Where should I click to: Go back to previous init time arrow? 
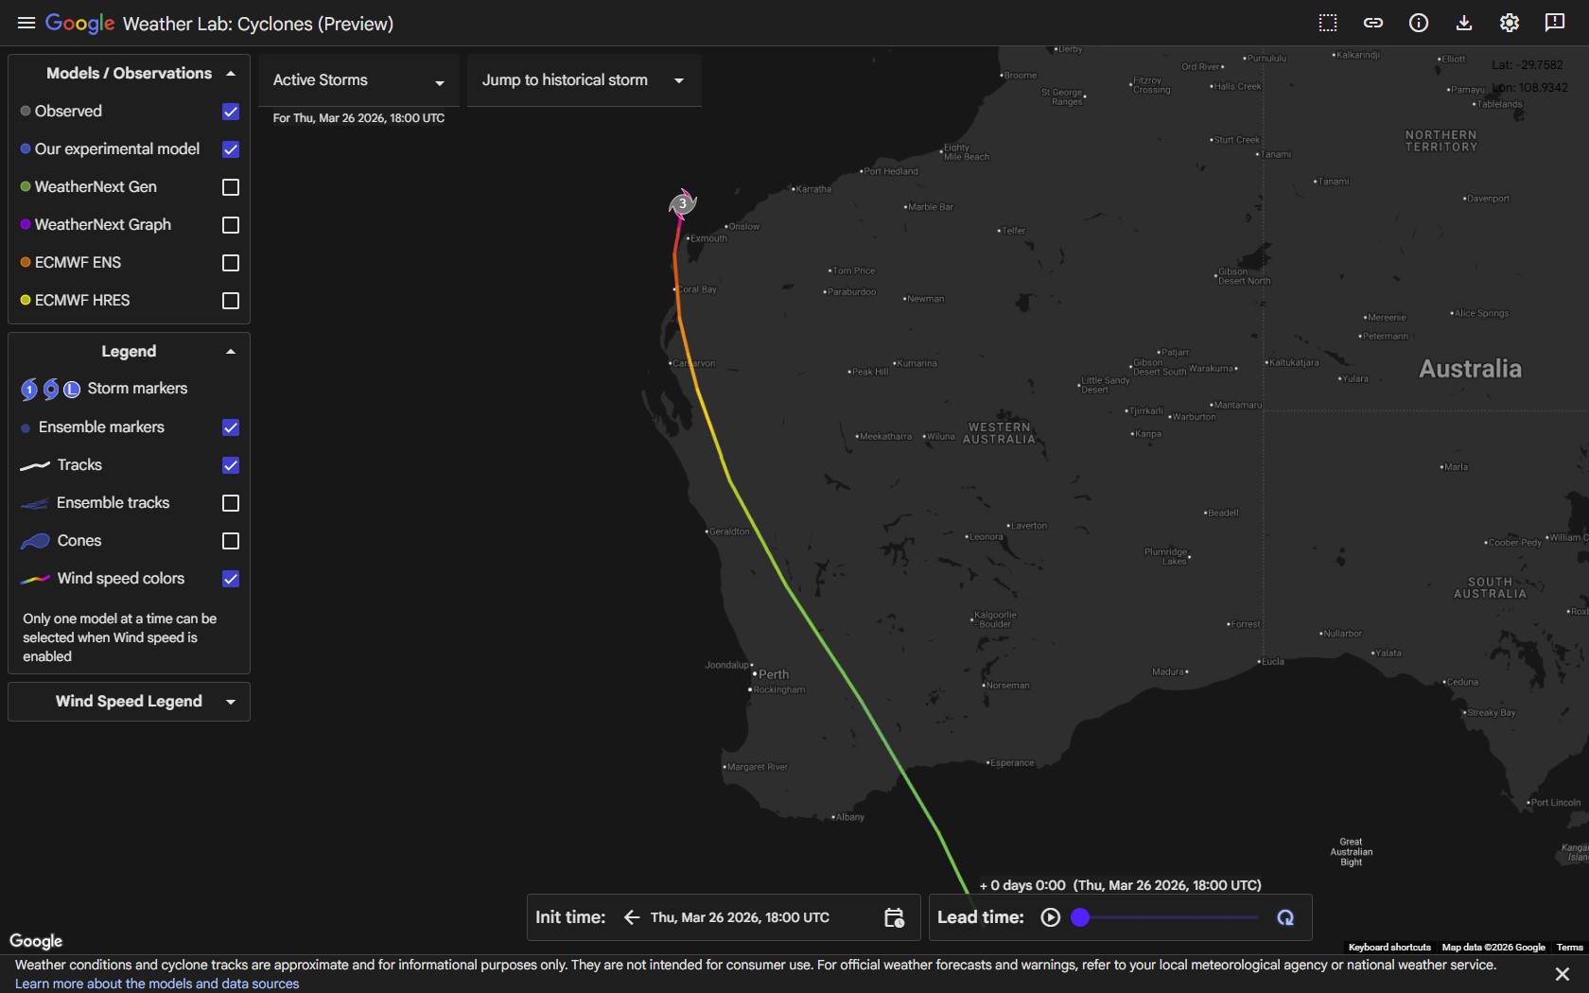pos(632,917)
